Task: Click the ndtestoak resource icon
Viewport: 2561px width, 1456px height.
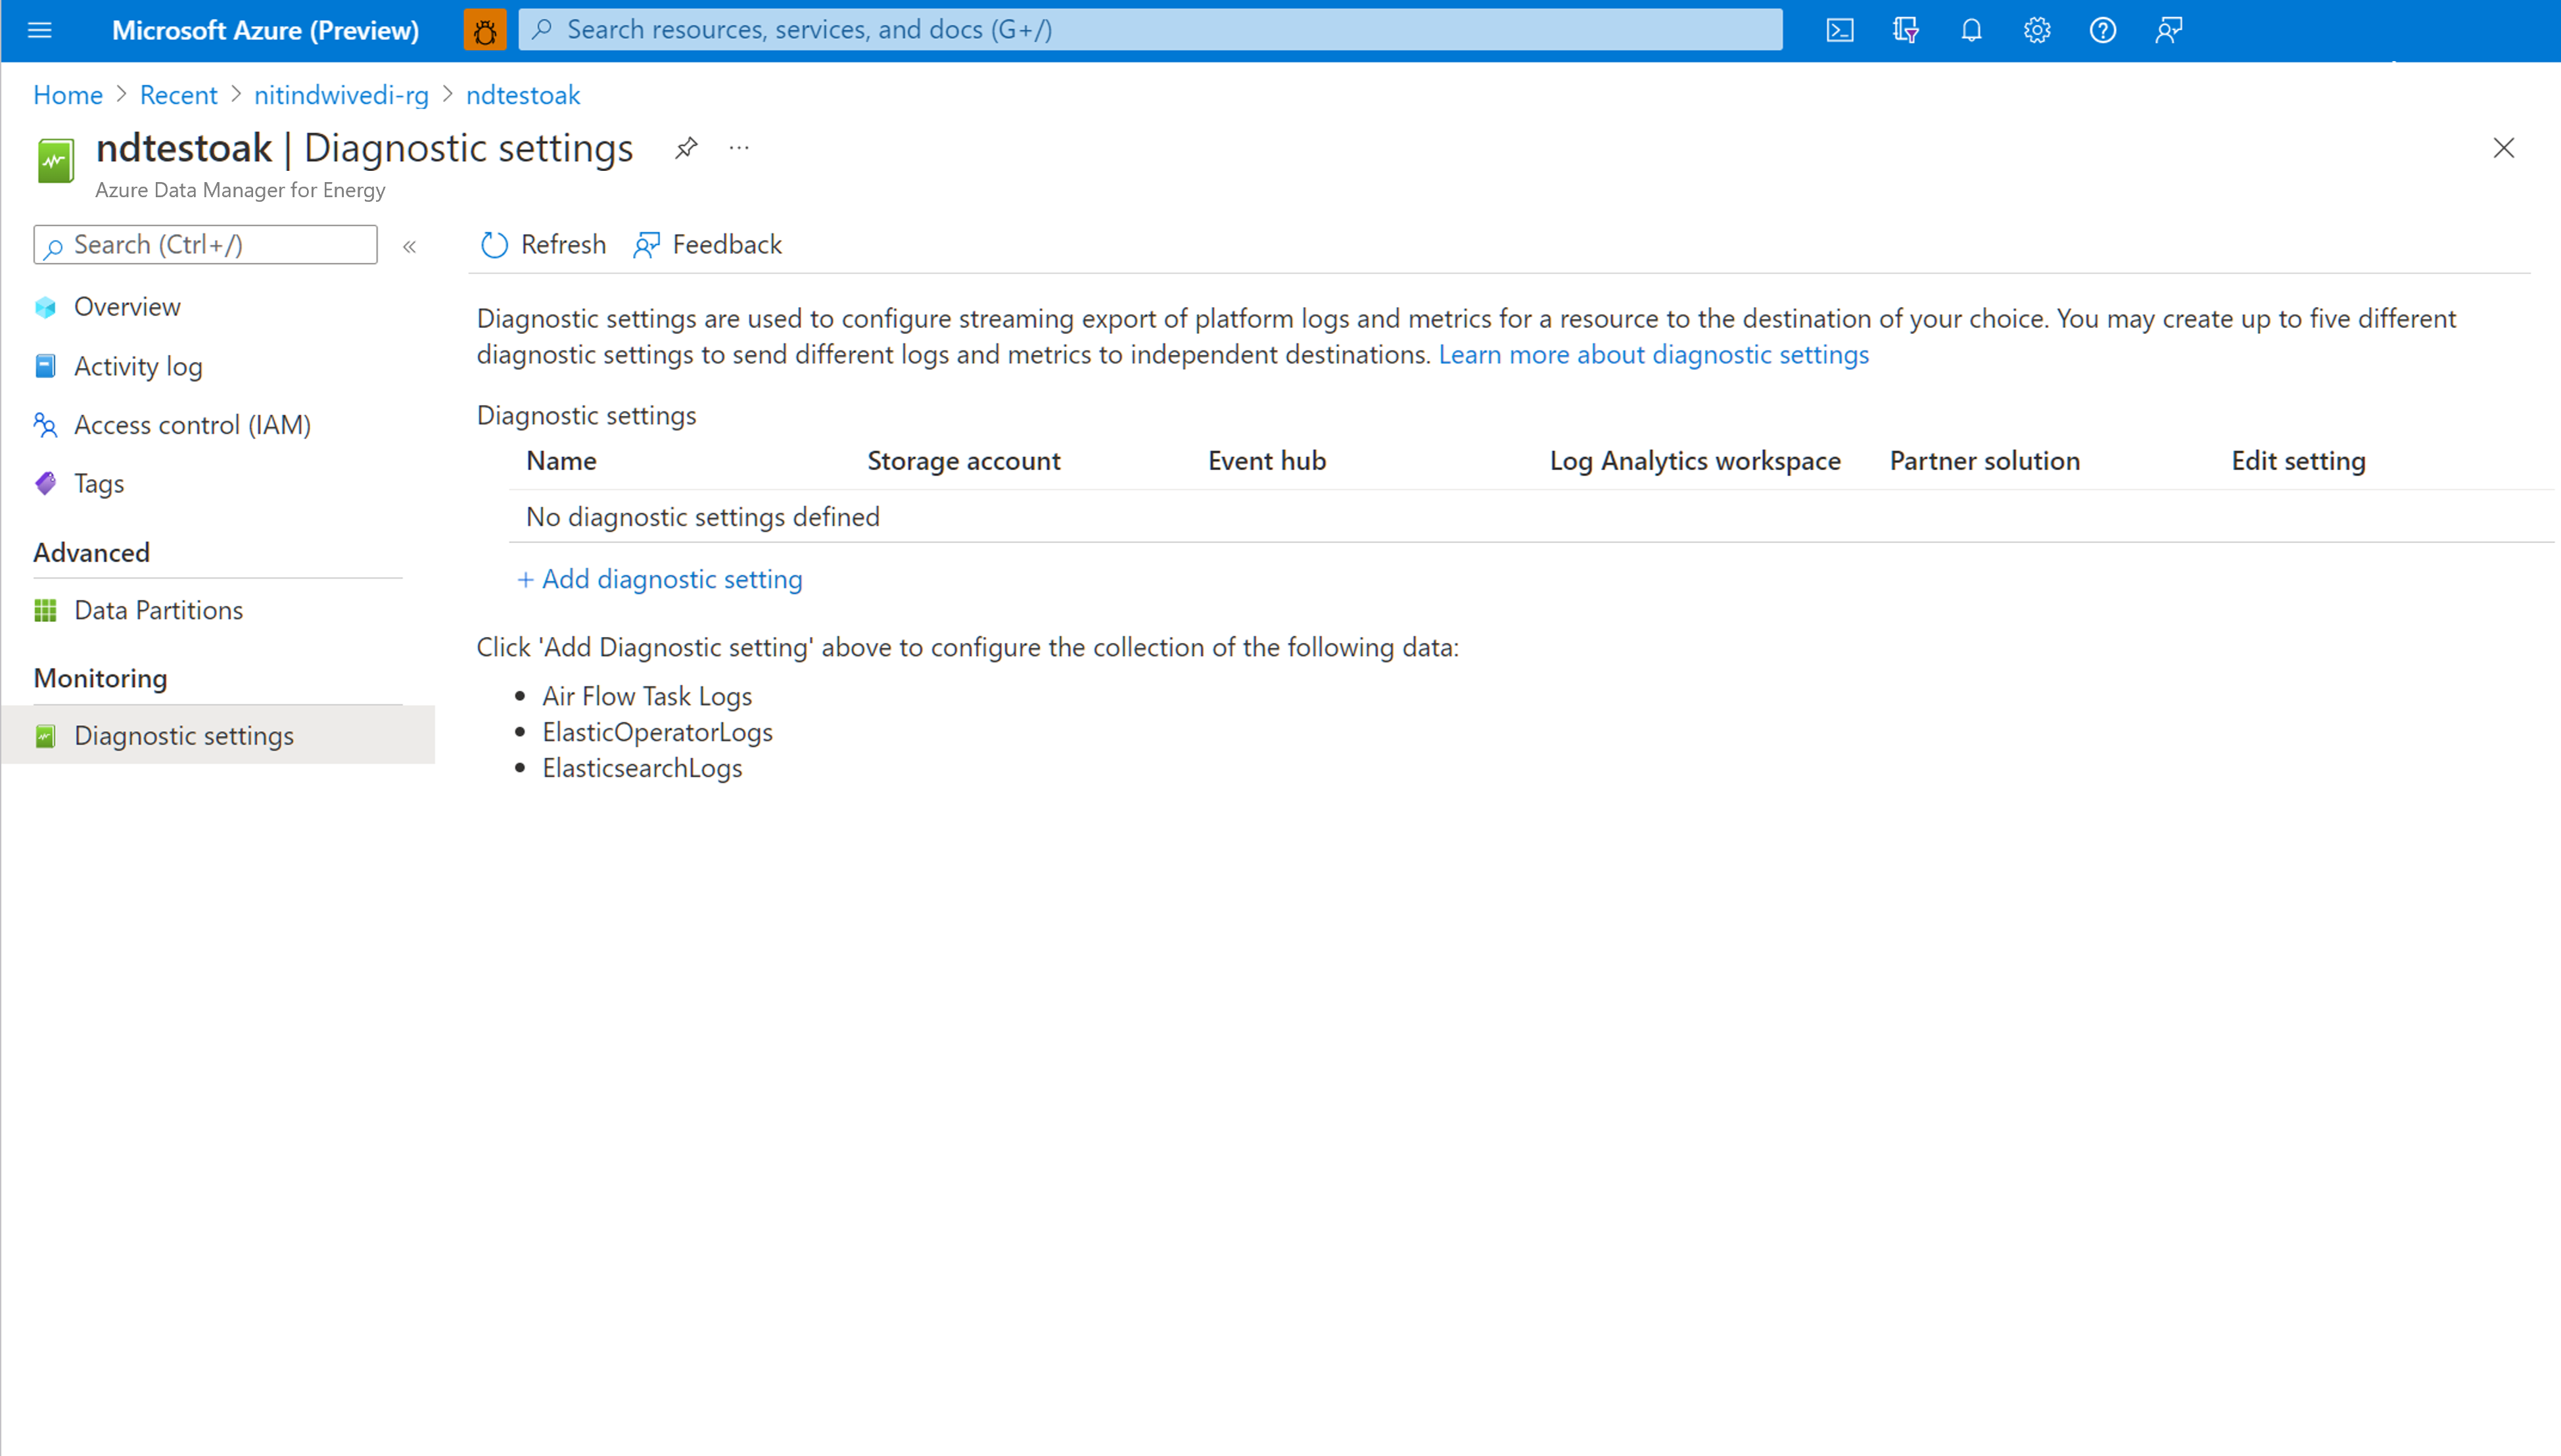Action: pos(56,159)
